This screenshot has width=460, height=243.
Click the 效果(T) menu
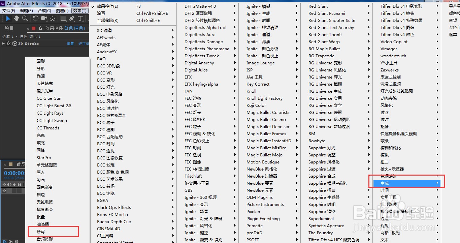(x=80, y=11)
